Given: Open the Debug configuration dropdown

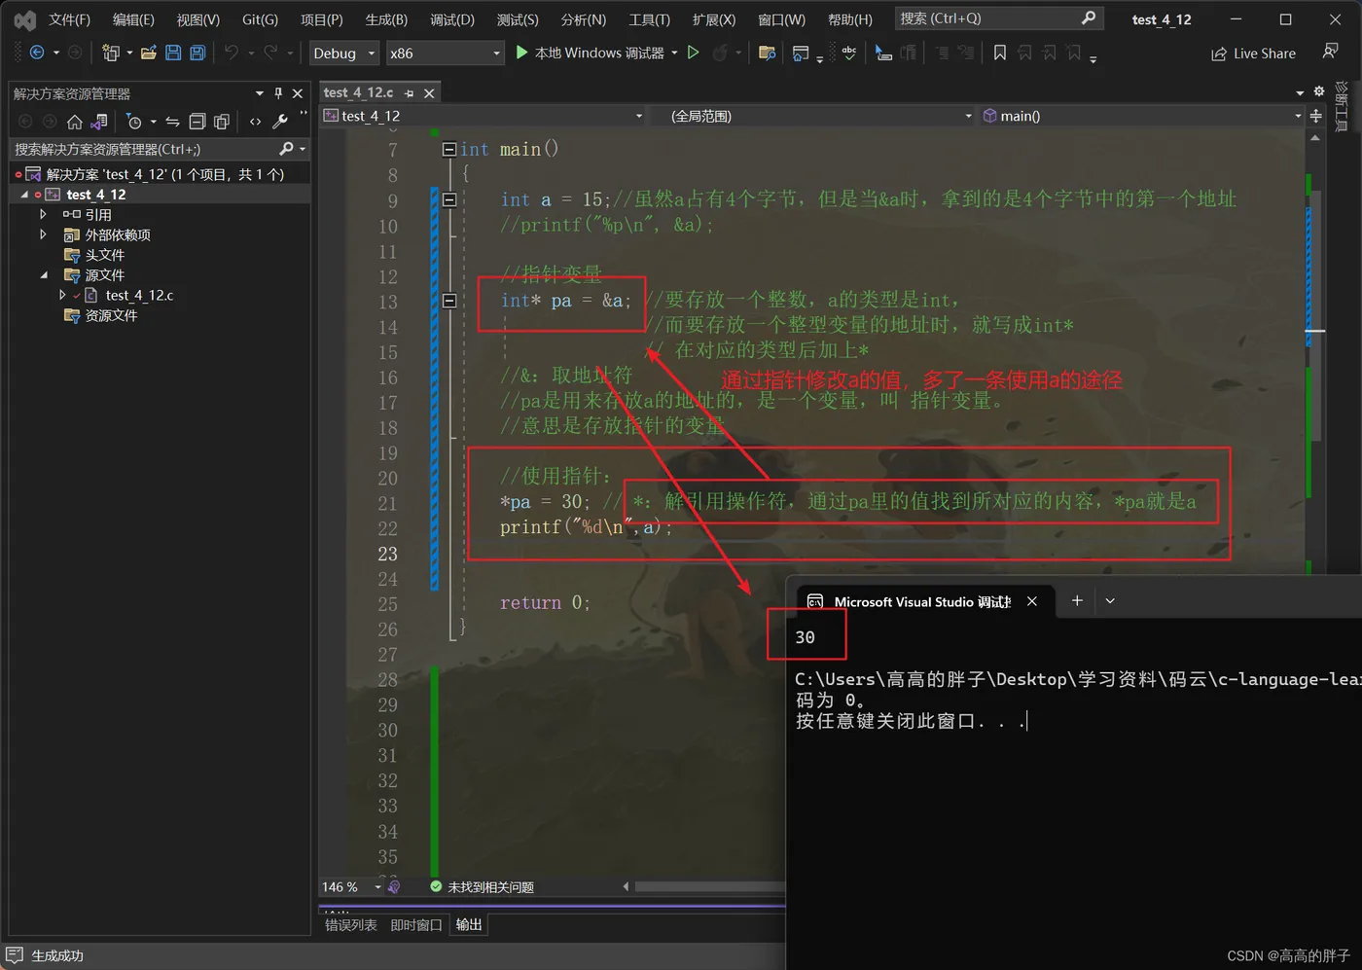Looking at the screenshot, I should (x=344, y=53).
